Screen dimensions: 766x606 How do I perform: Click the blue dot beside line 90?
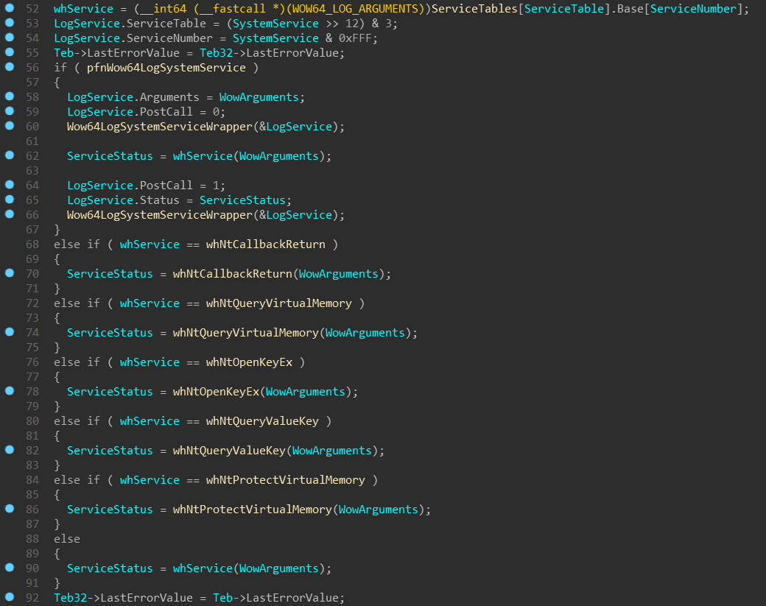pyautogui.click(x=10, y=568)
